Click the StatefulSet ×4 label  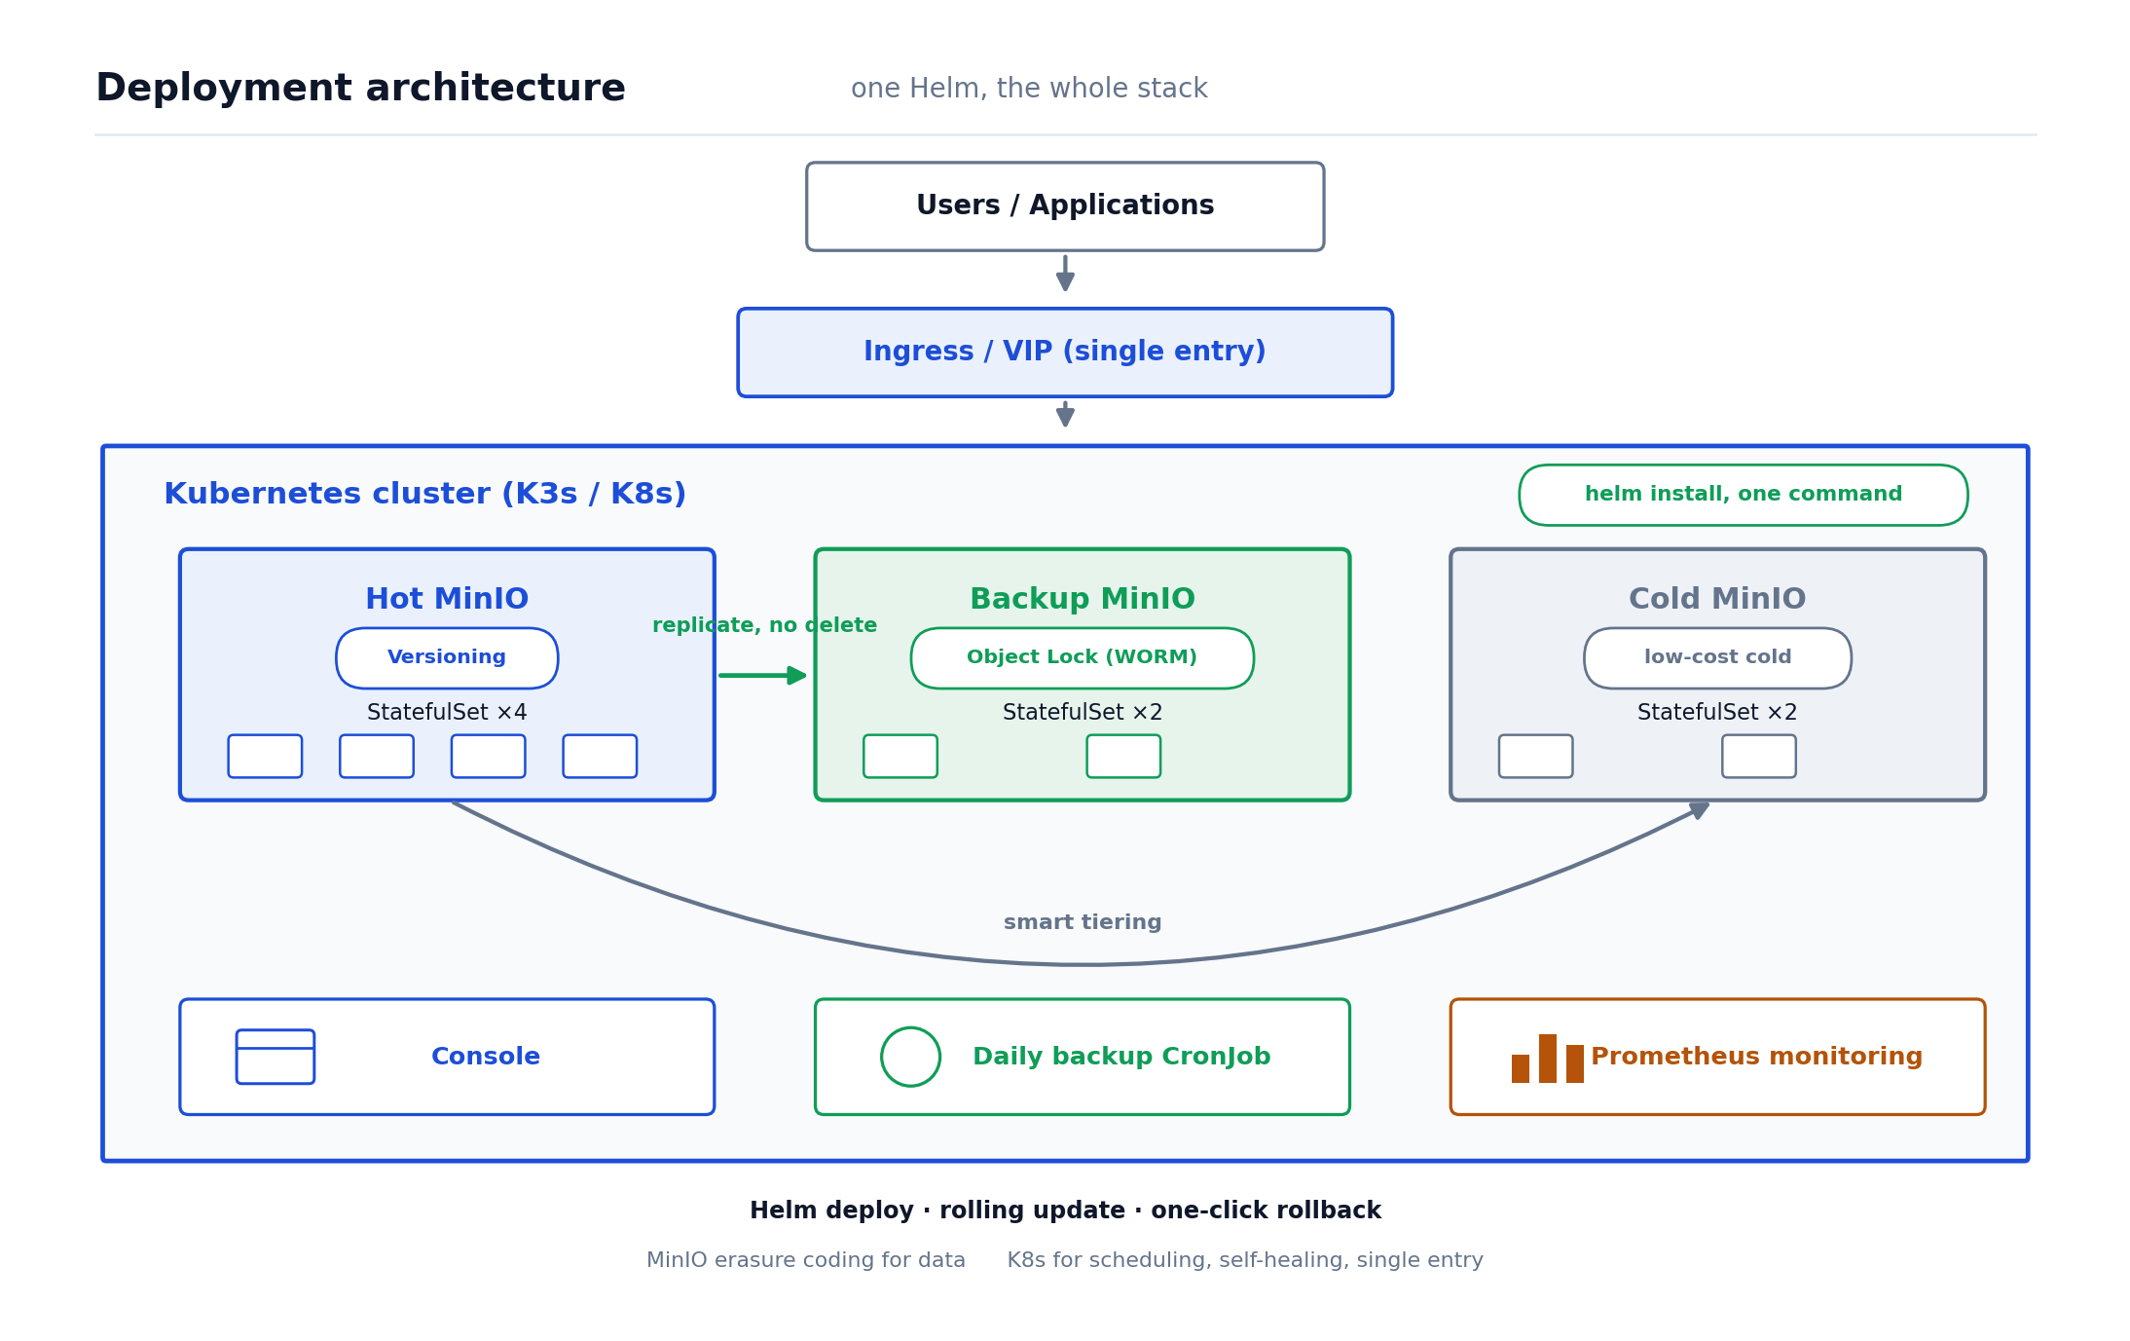(447, 713)
